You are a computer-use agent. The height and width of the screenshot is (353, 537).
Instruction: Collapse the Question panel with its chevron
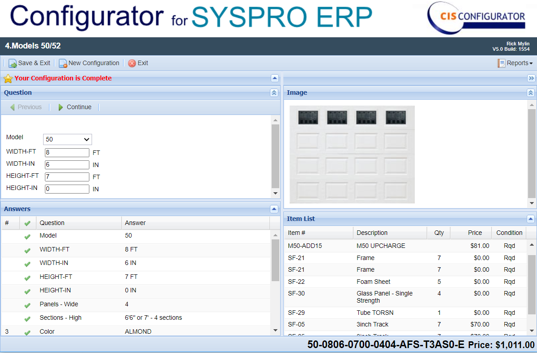(274, 93)
